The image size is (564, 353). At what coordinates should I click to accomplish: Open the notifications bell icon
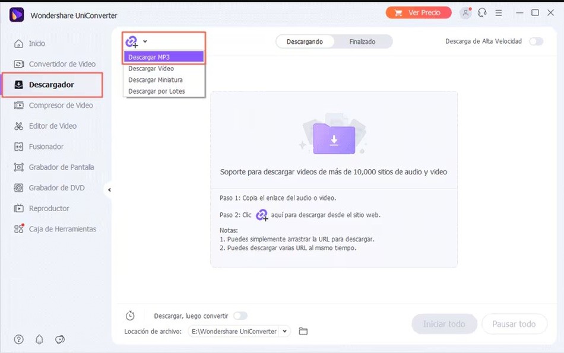coord(39,339)
